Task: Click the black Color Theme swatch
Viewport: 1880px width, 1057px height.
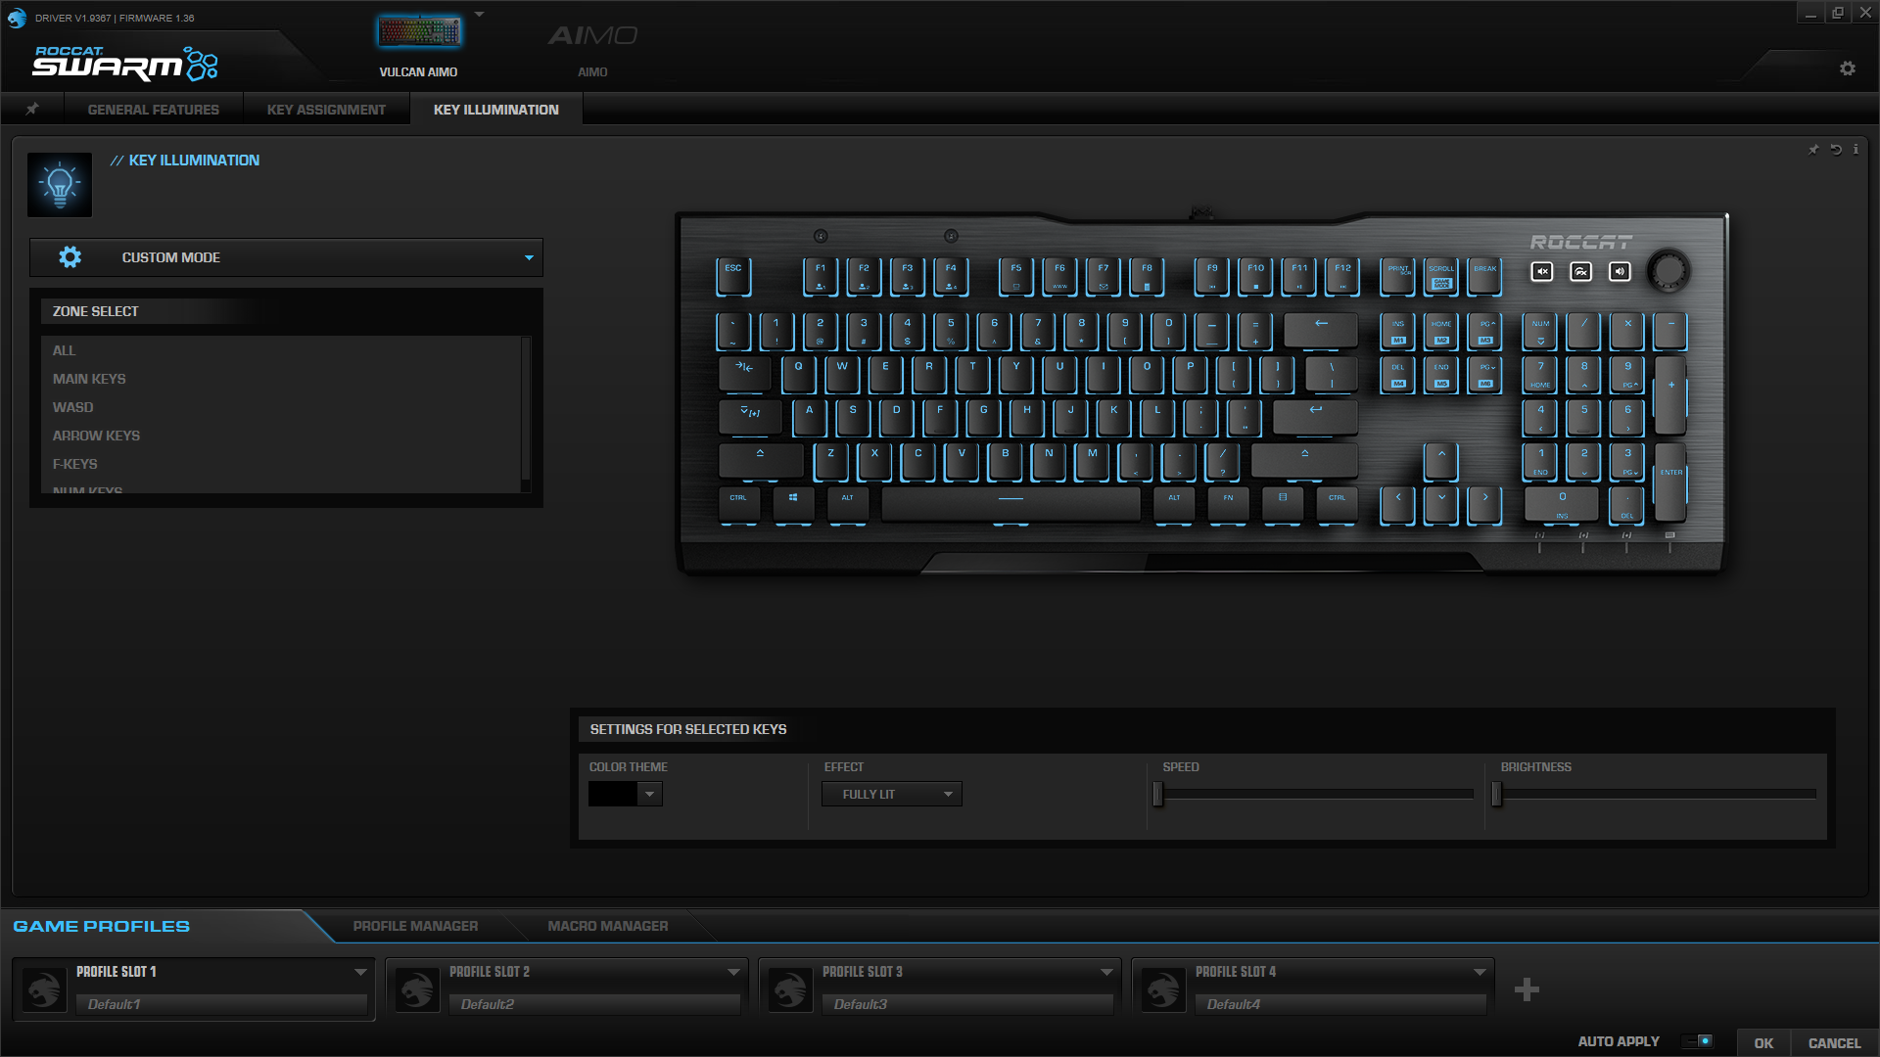Action: 613,794
